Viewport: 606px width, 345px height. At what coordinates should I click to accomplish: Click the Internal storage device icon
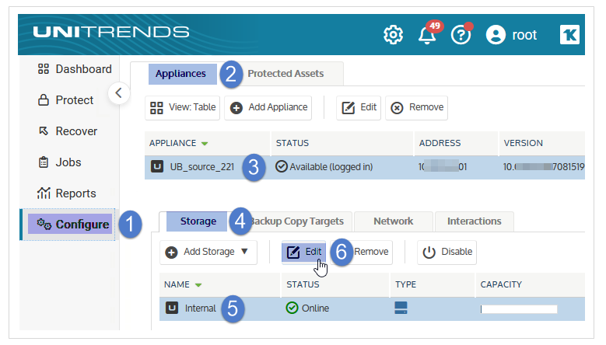(x=172, y=308)
